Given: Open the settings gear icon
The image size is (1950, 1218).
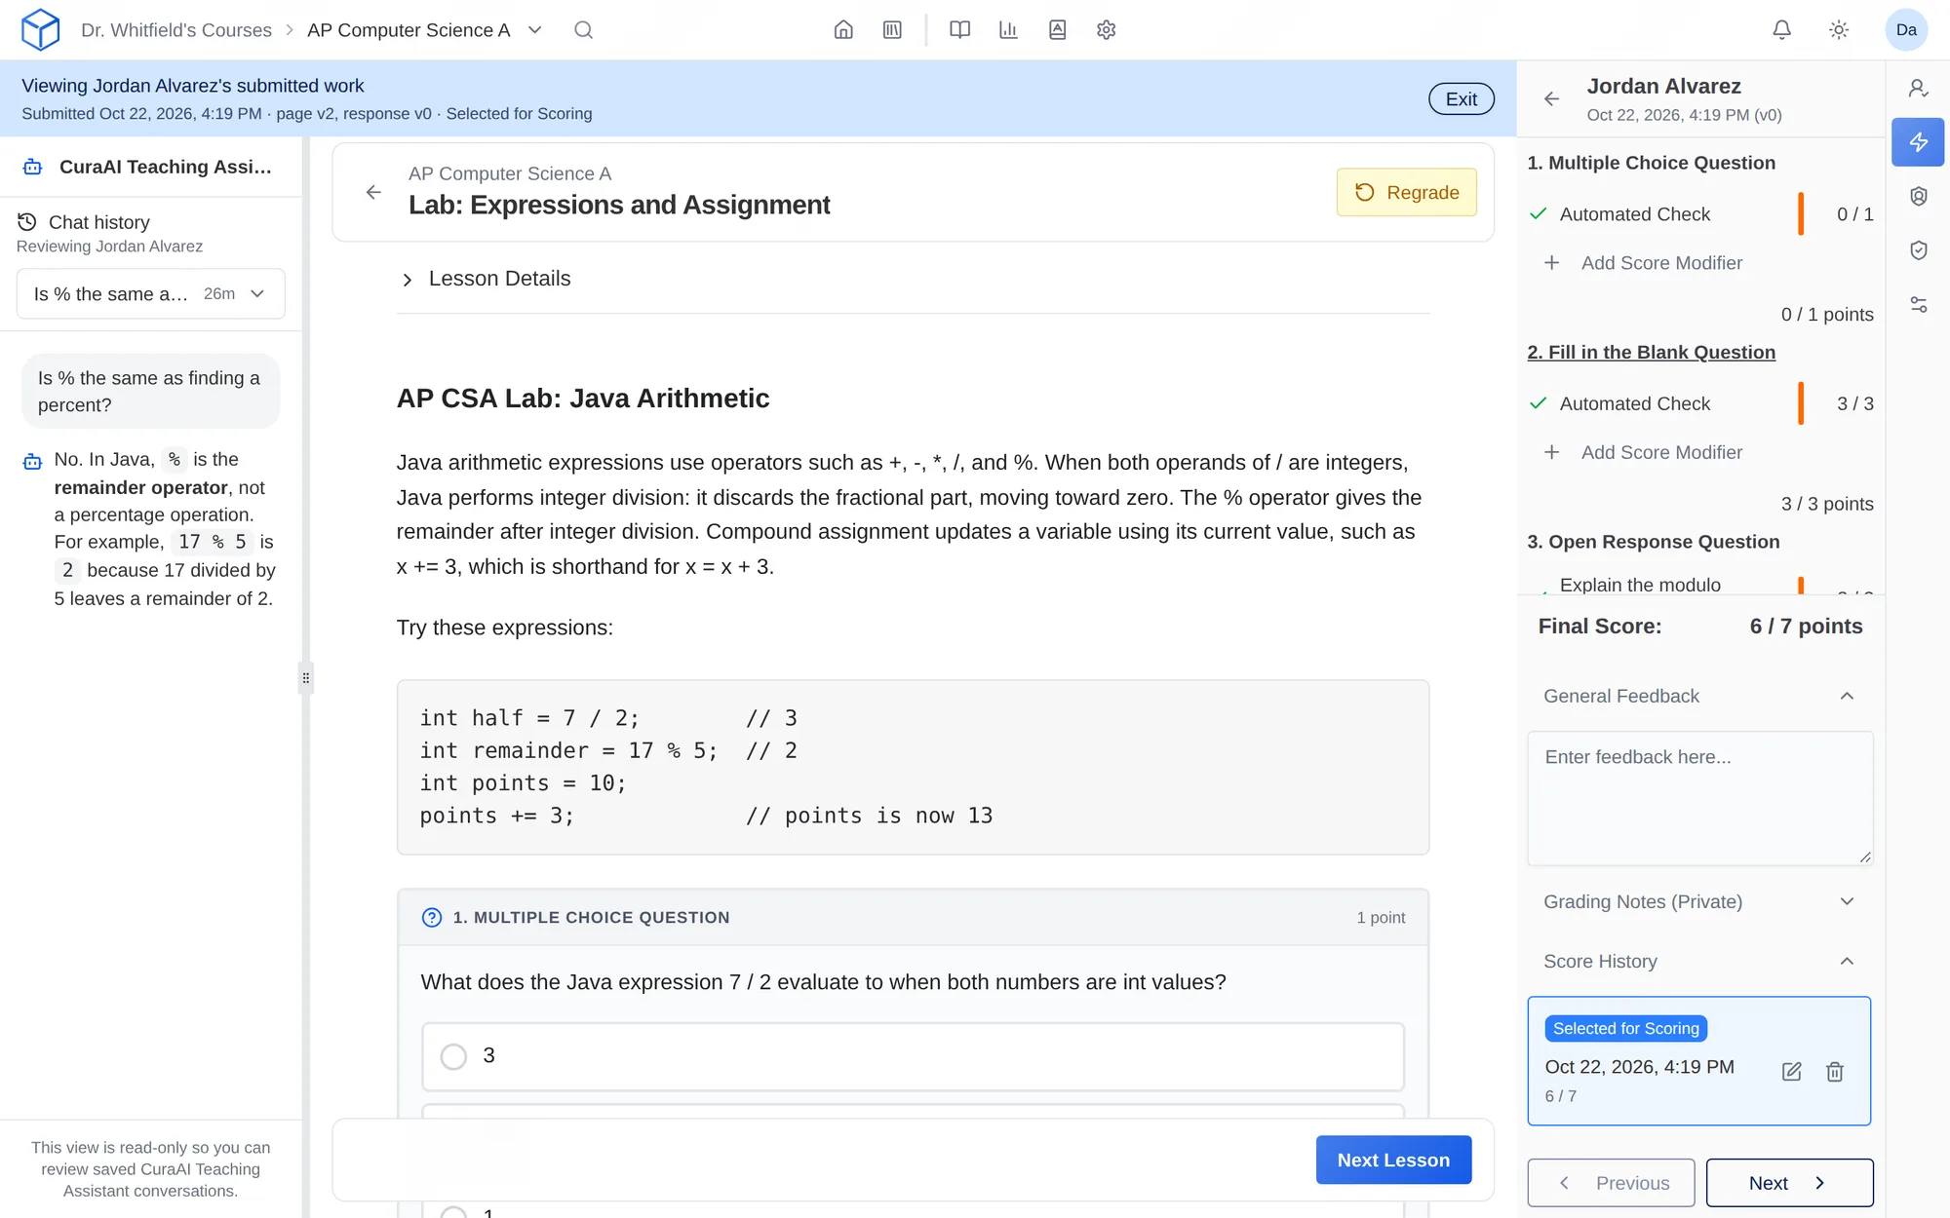Looking at the screenshot, I should pyautogui.click(x=1106, y=30).
